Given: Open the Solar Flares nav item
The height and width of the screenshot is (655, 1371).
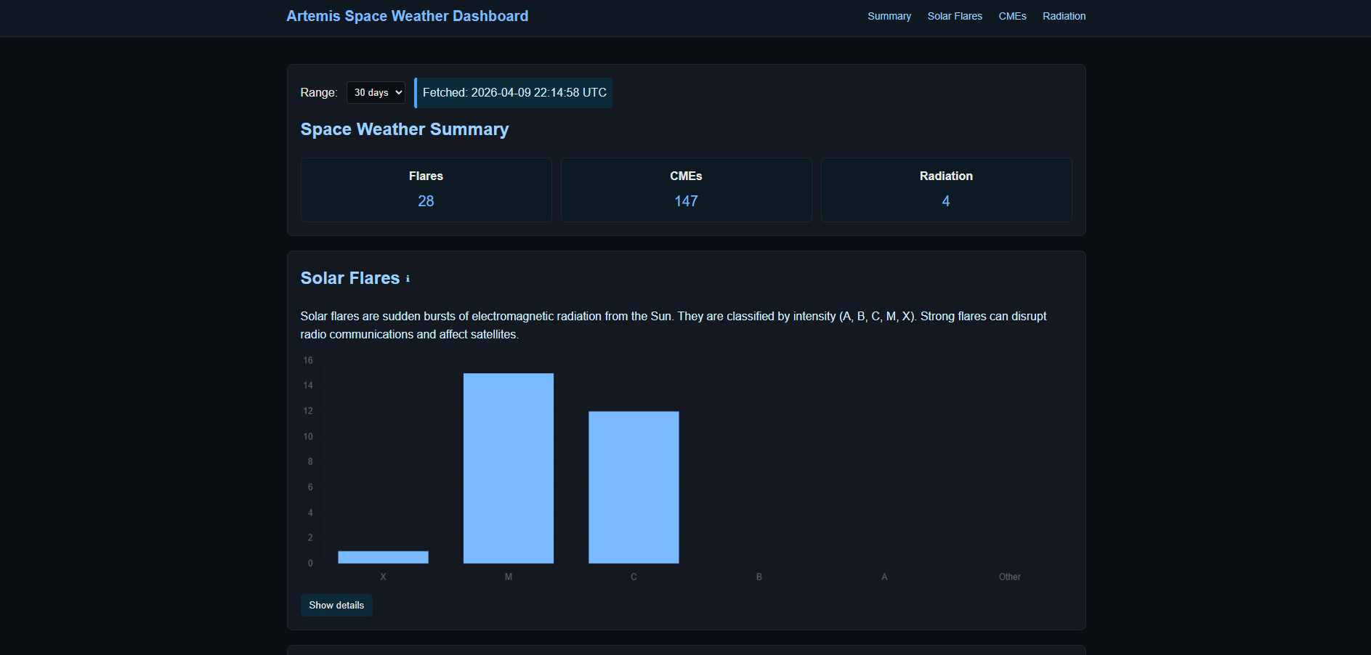Looking at the screenshot, I should [954, 16].
